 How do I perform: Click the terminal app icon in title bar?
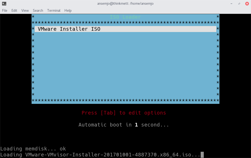(4, 4)
